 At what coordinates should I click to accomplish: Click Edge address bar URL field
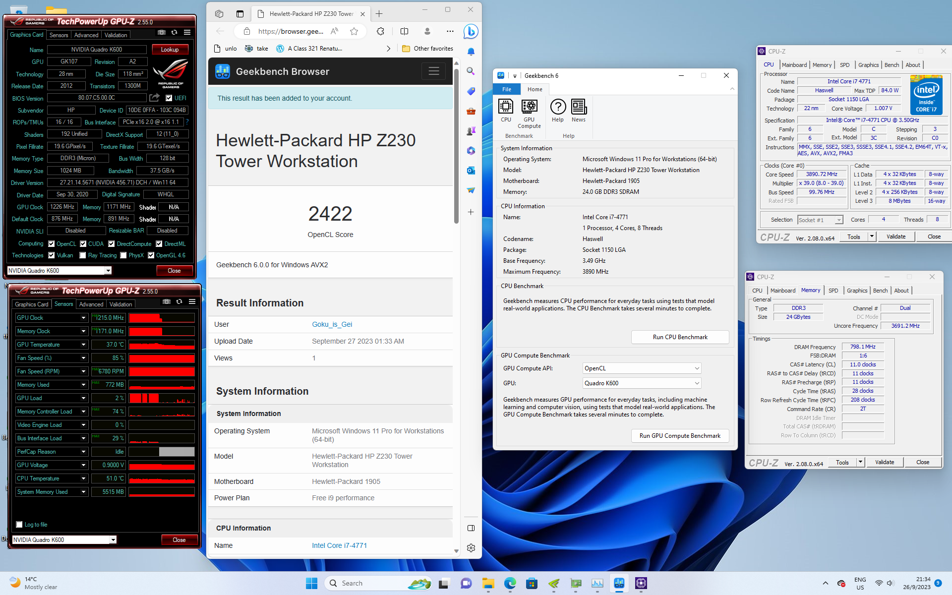(291, 32)
